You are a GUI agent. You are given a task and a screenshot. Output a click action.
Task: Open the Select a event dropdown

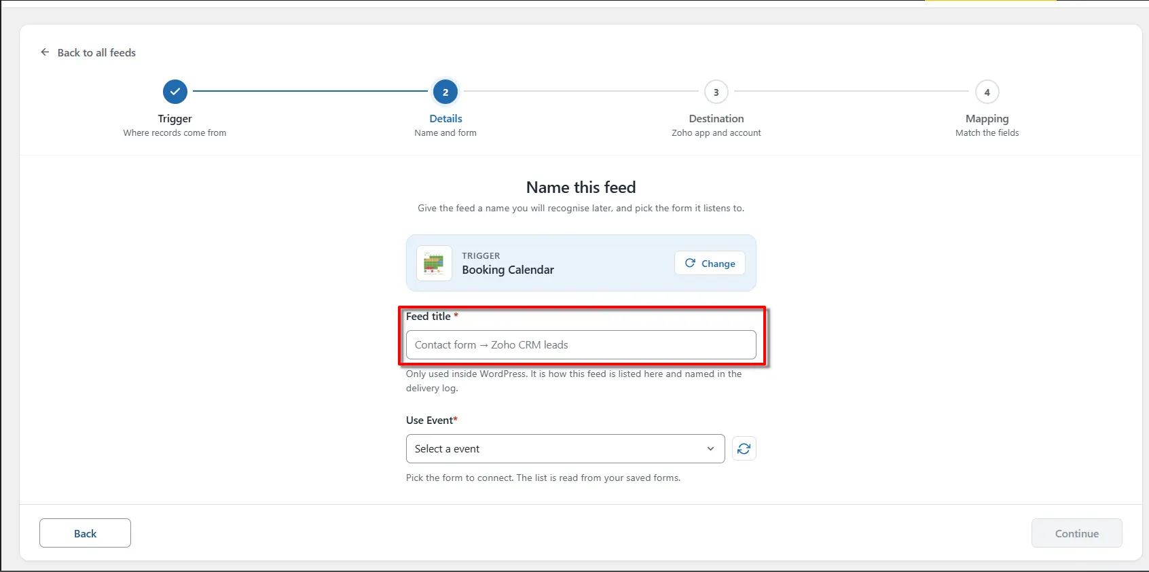[x=565, y=448]
